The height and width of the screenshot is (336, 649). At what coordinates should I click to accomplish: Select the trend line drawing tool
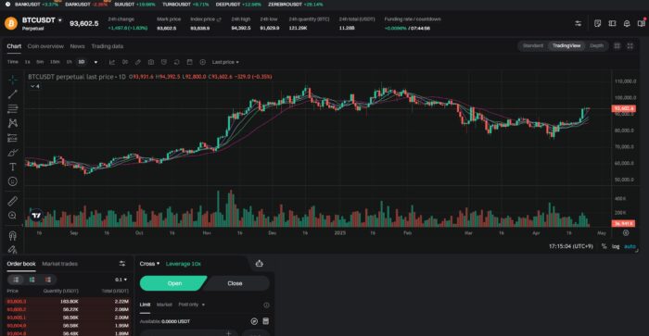pyautogui.click(x=13, y=94)
